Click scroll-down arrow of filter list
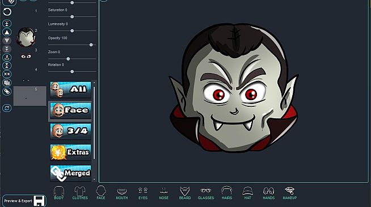The width and height of the screenshot is (371, 207). (x=94, y=179)
